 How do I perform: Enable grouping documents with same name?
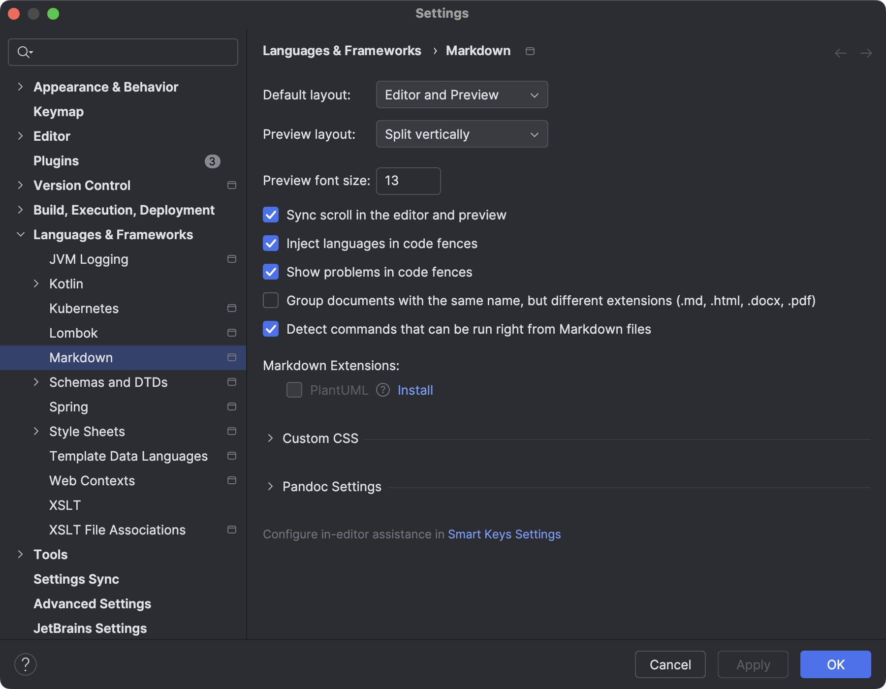(271, 300)
